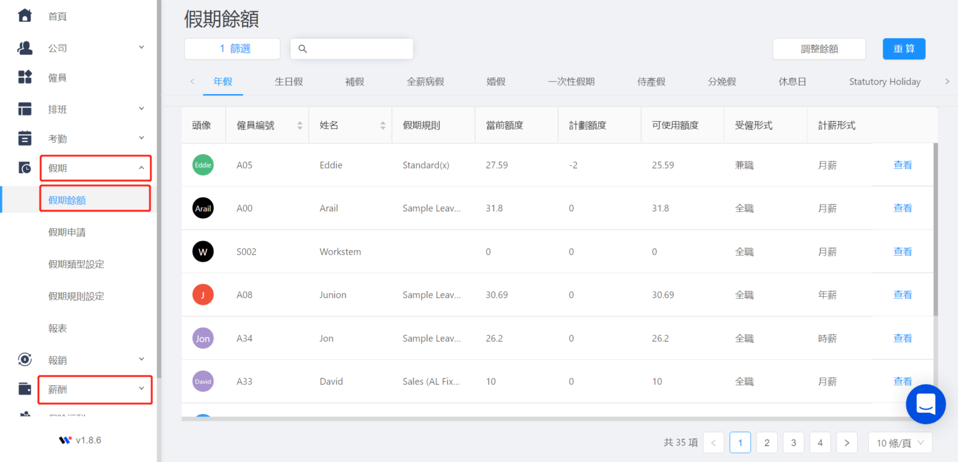Click the blue 重算 recalculate button

click(904, 49)
